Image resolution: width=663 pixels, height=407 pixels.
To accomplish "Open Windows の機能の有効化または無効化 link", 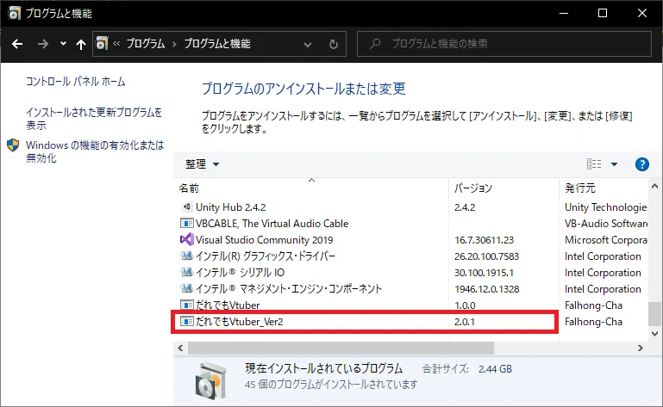I will click(x=95, y=151).
